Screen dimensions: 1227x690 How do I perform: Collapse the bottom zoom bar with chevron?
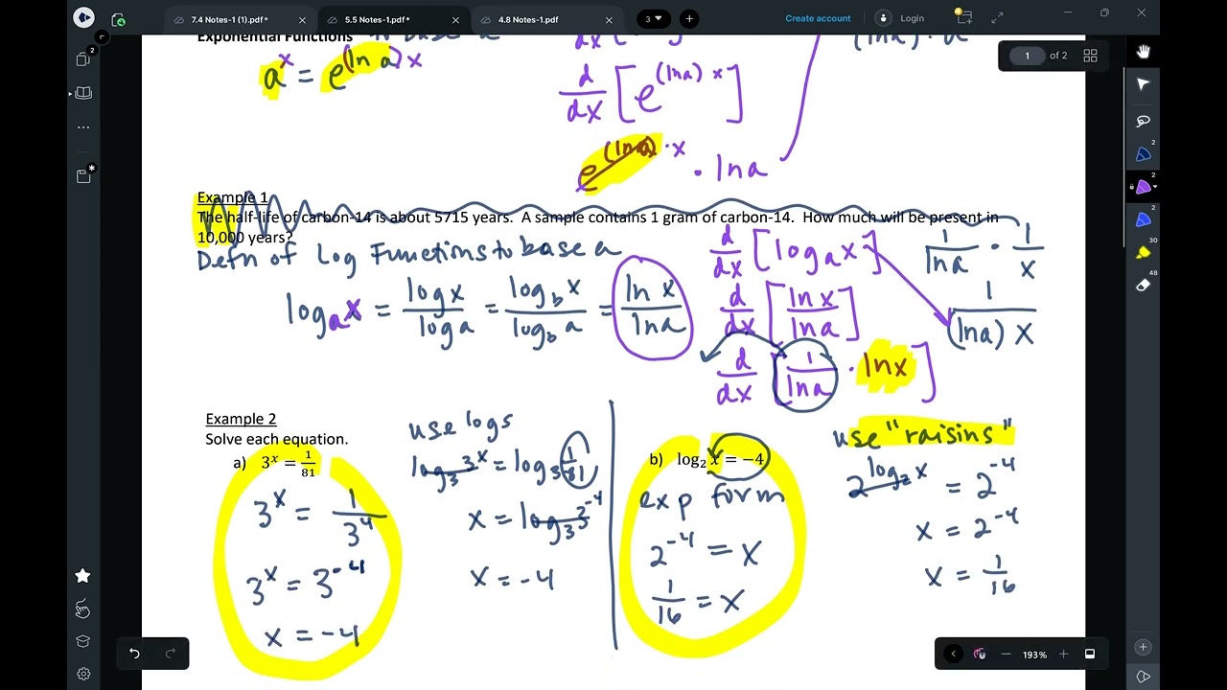pyautogui.click(x=953, y=654)
